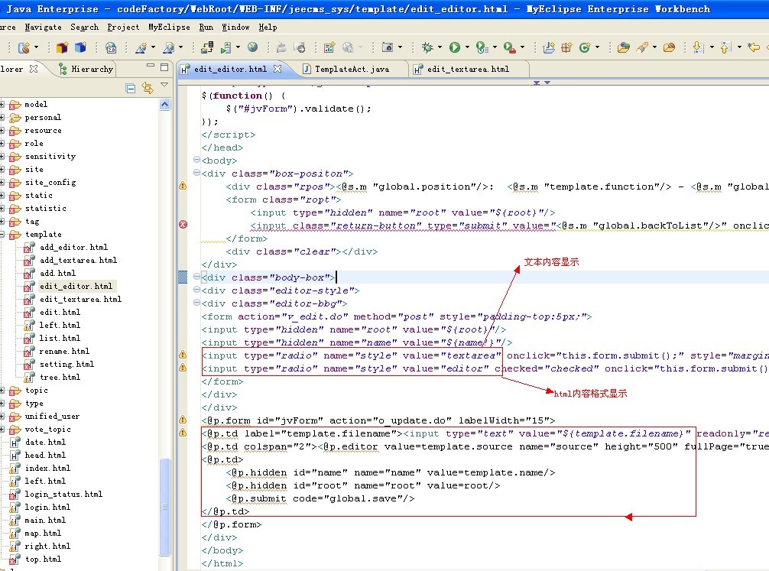This screenshot has width=769, height=571.
Task: Click Collapse All icon in explorer panel
Action: [x=131, y=89]
